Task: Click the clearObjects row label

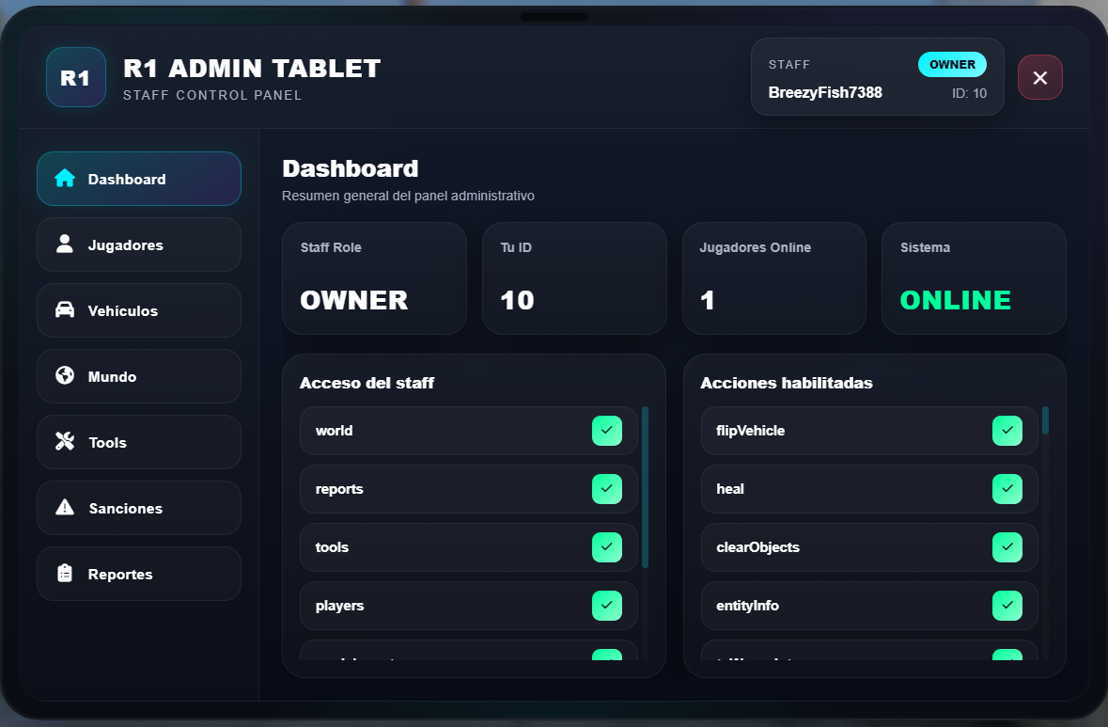Action: click(x=758, y=547)
